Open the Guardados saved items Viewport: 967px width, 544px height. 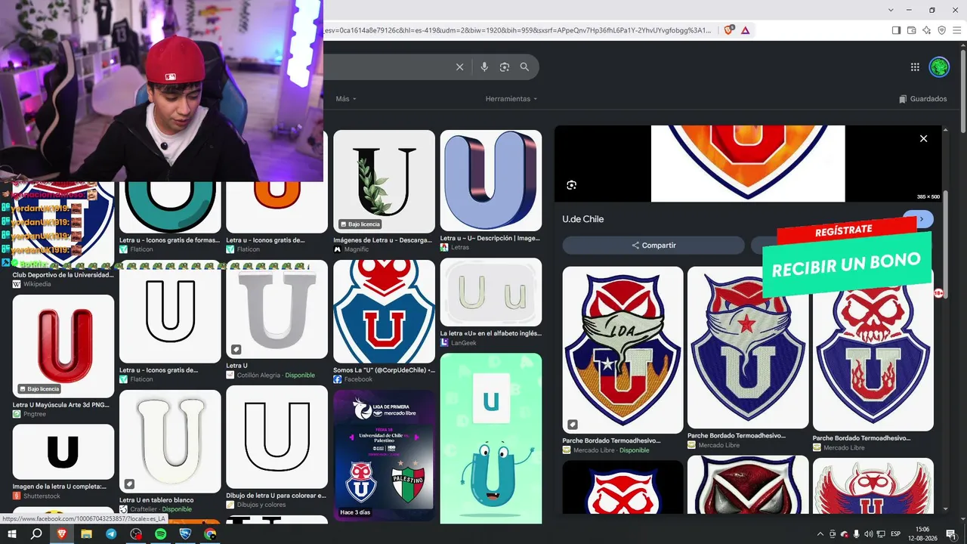tap(922, 99)
